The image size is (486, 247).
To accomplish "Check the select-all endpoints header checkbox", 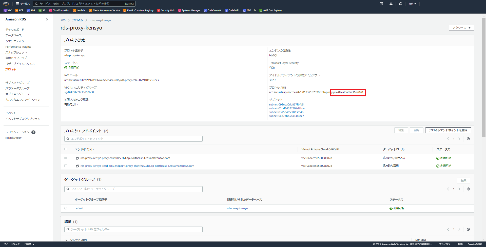I will (x=66, y=149).
